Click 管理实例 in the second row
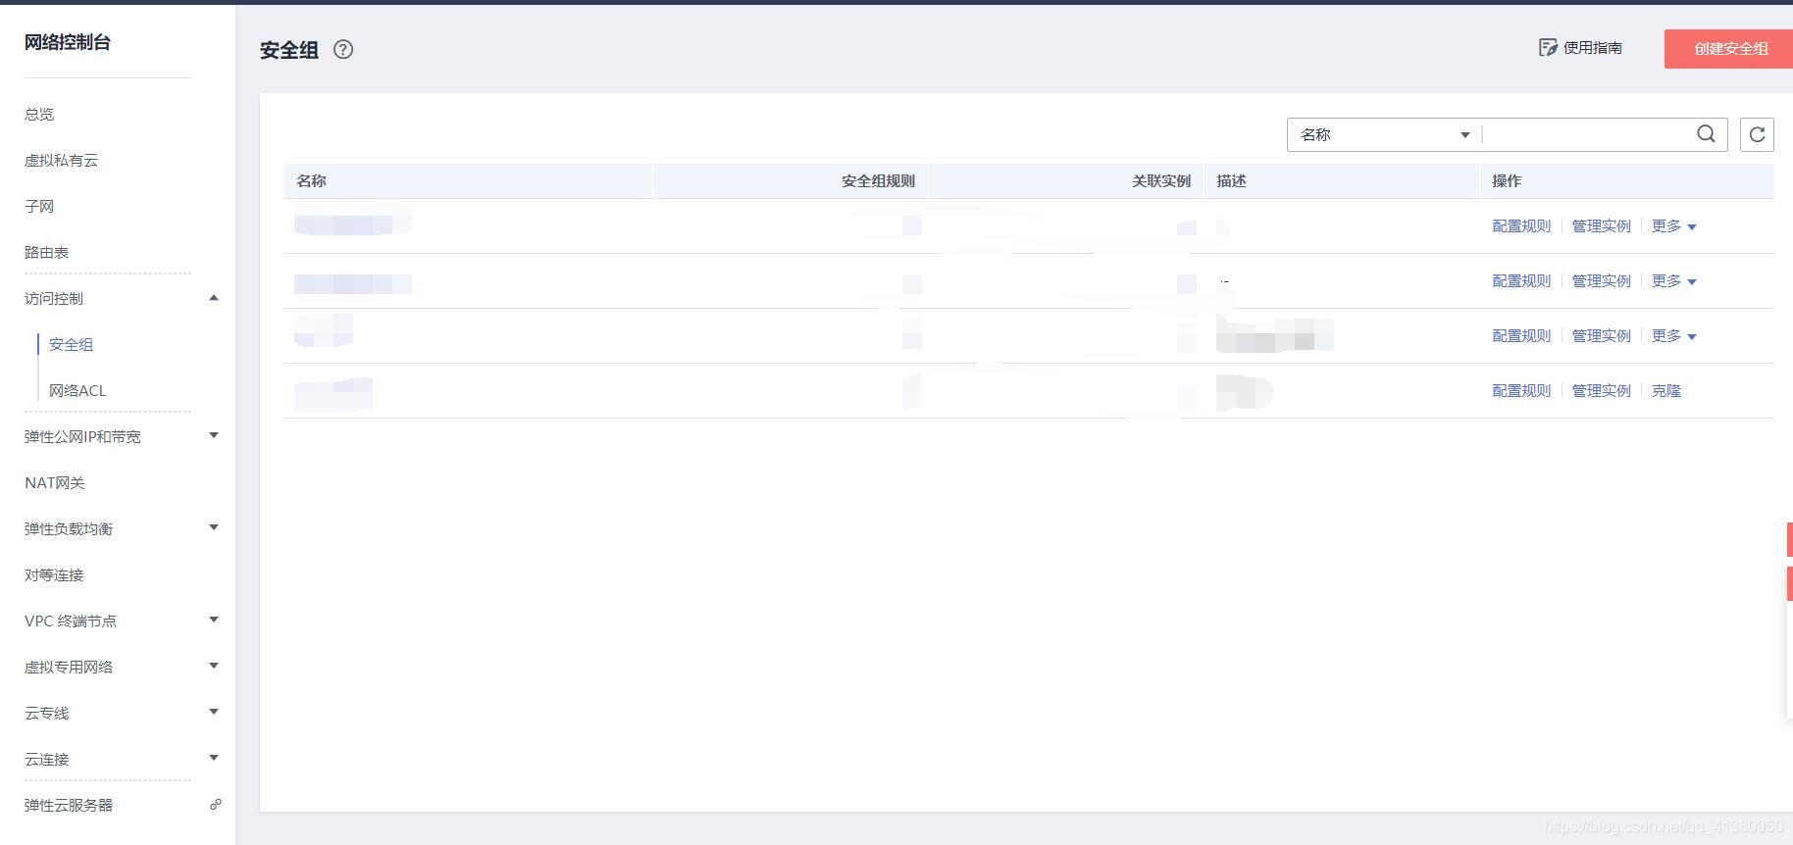The image size is (1793, 845). click(1601, 281)
